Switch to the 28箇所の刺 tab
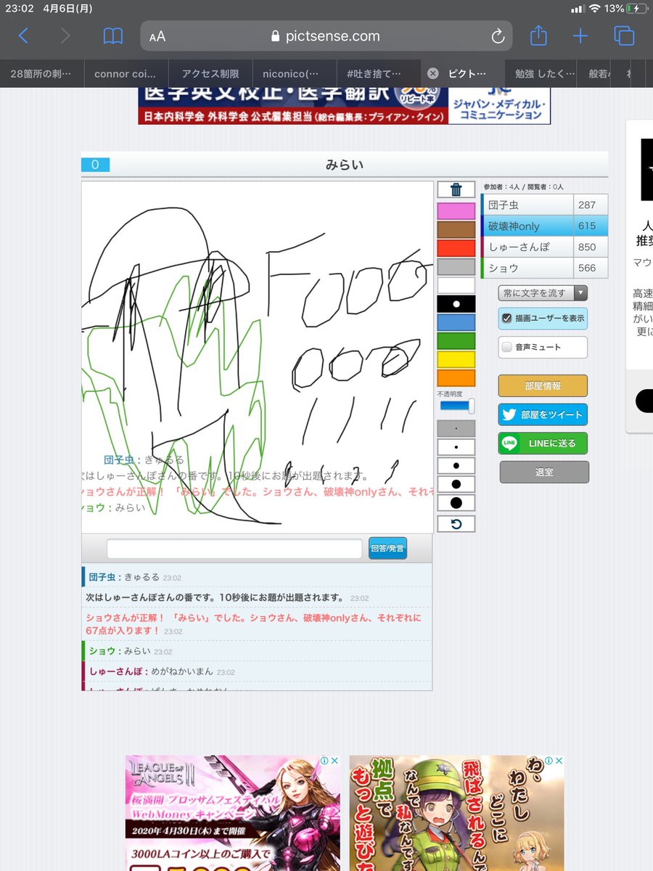This screenshot has height=871, width=653. [x=42, y=73]
